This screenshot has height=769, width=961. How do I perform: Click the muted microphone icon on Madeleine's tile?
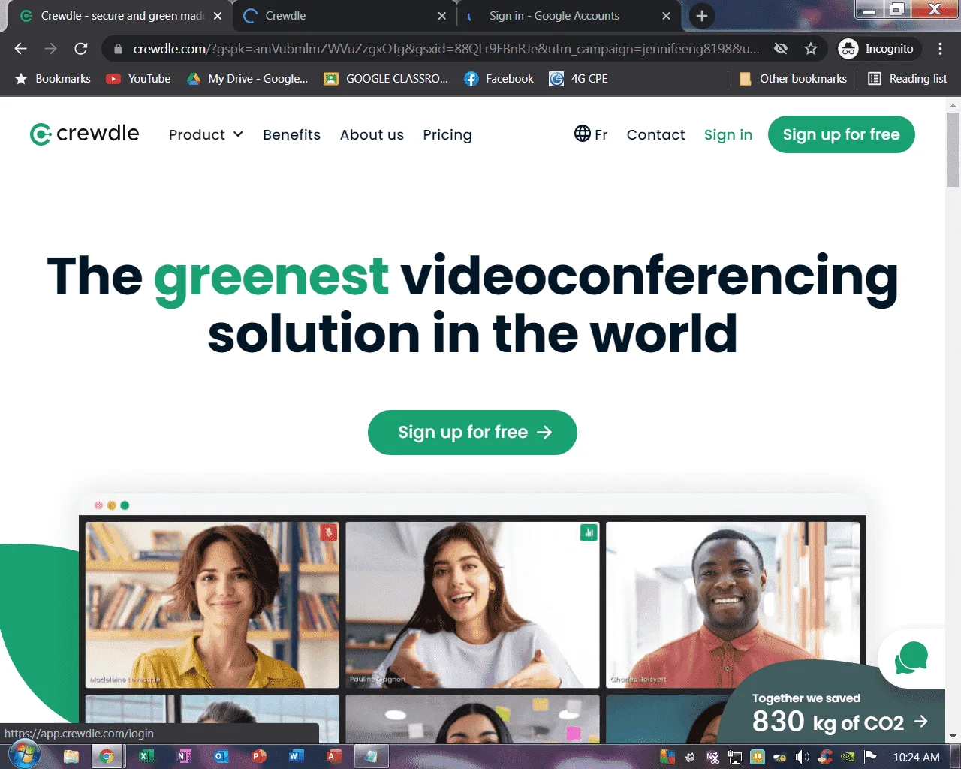click(x=328, y=532)
